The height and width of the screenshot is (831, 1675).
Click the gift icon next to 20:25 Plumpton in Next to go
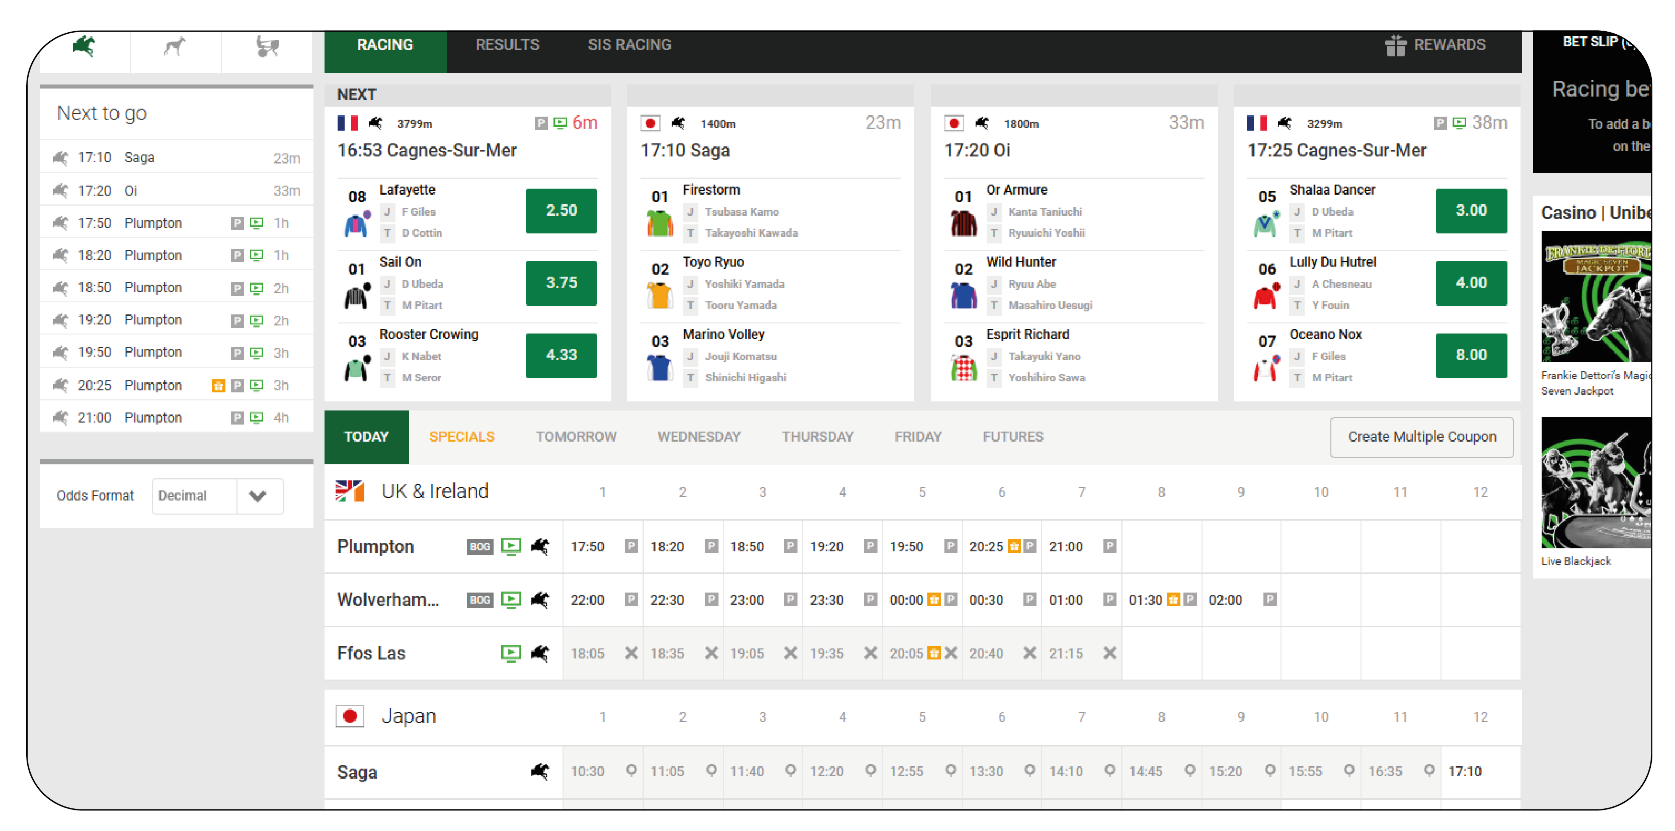218,386
